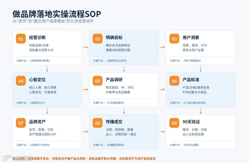The image size is (249, 163).
Task: Select the line 主图、短视频、直播
Action: (120, 130)
